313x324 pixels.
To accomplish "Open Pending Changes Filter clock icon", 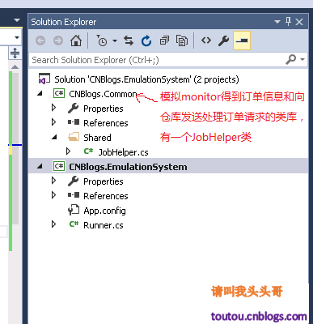I will [x=102, y=40].
